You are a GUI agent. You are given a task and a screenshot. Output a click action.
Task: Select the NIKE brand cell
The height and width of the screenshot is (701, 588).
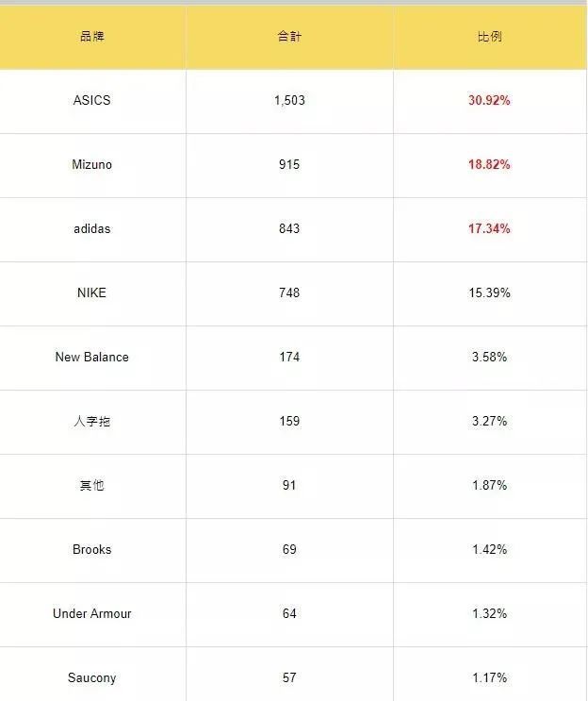(x=91, y=292)
